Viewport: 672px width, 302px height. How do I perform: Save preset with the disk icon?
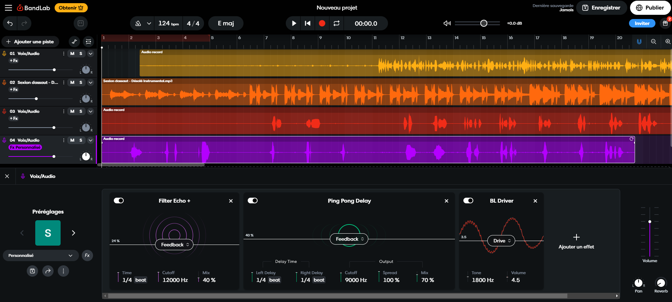click(32, 271)
